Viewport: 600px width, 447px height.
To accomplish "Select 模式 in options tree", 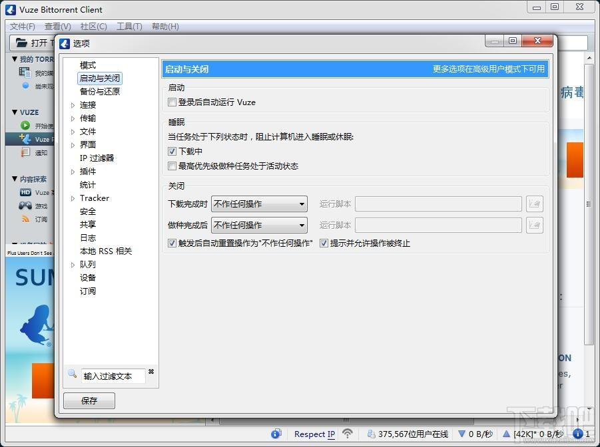I will [88, 65].
